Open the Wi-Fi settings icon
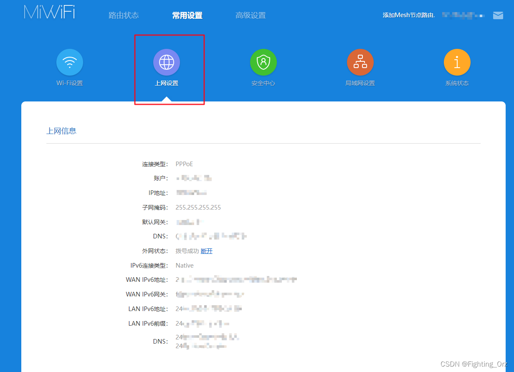This screenshot has width=514, height=372. tap(70, 62)
